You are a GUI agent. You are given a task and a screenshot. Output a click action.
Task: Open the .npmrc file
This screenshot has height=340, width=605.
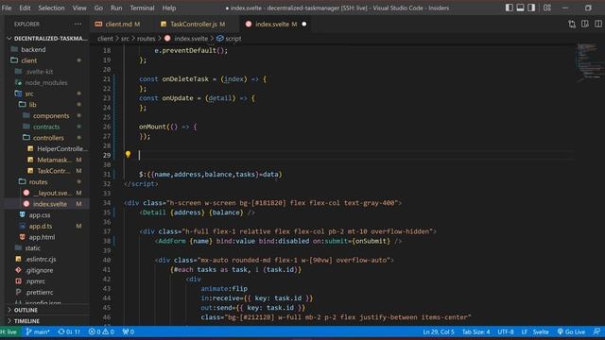[36, 281]
